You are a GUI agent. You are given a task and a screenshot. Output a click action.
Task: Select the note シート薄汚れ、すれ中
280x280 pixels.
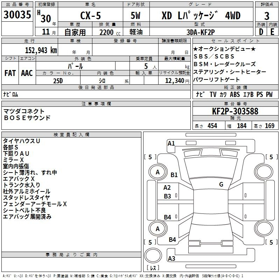pos(30,173)
